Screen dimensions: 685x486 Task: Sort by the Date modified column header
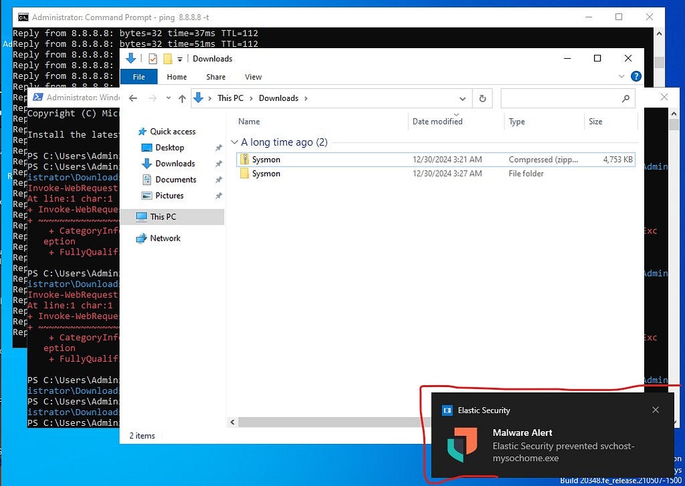pos(437,122)
